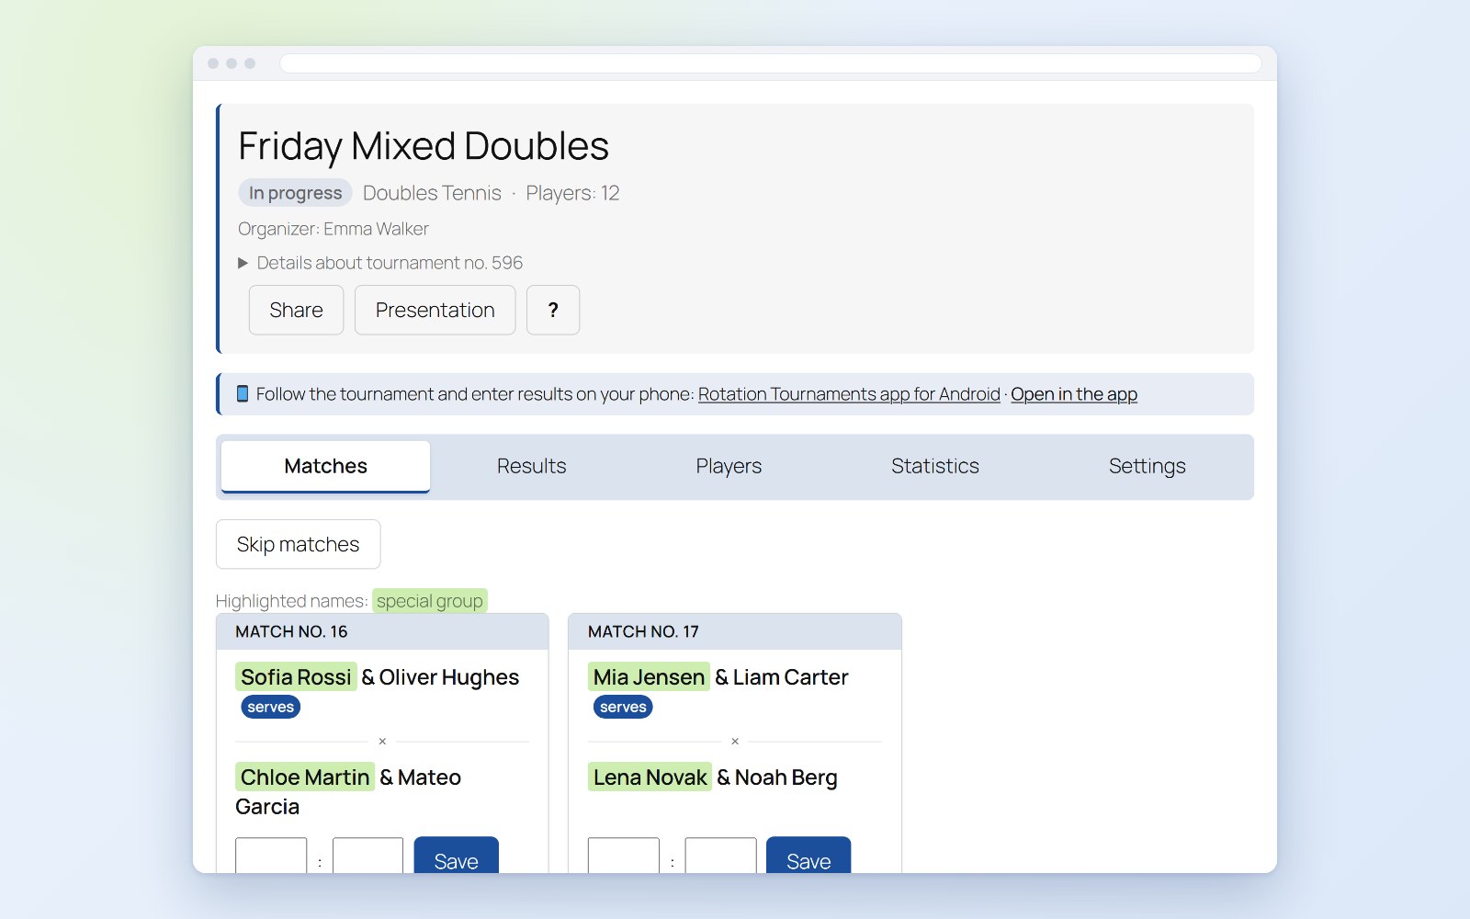
Task: Click the first score field in Match No. 17
Action: [x=624, y=857]
